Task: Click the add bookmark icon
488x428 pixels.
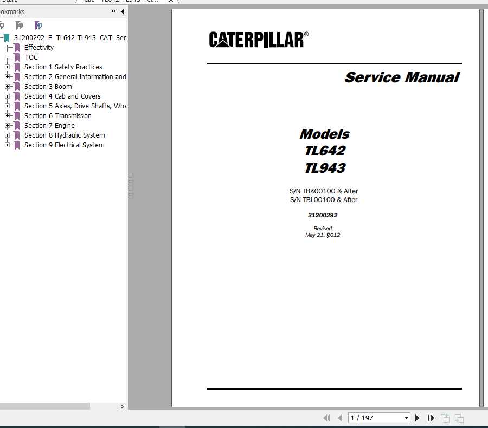Action: [x=20, y=25]
